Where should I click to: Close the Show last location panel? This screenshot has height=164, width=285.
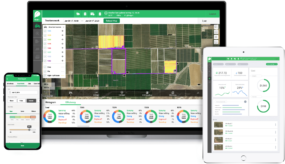64,27
